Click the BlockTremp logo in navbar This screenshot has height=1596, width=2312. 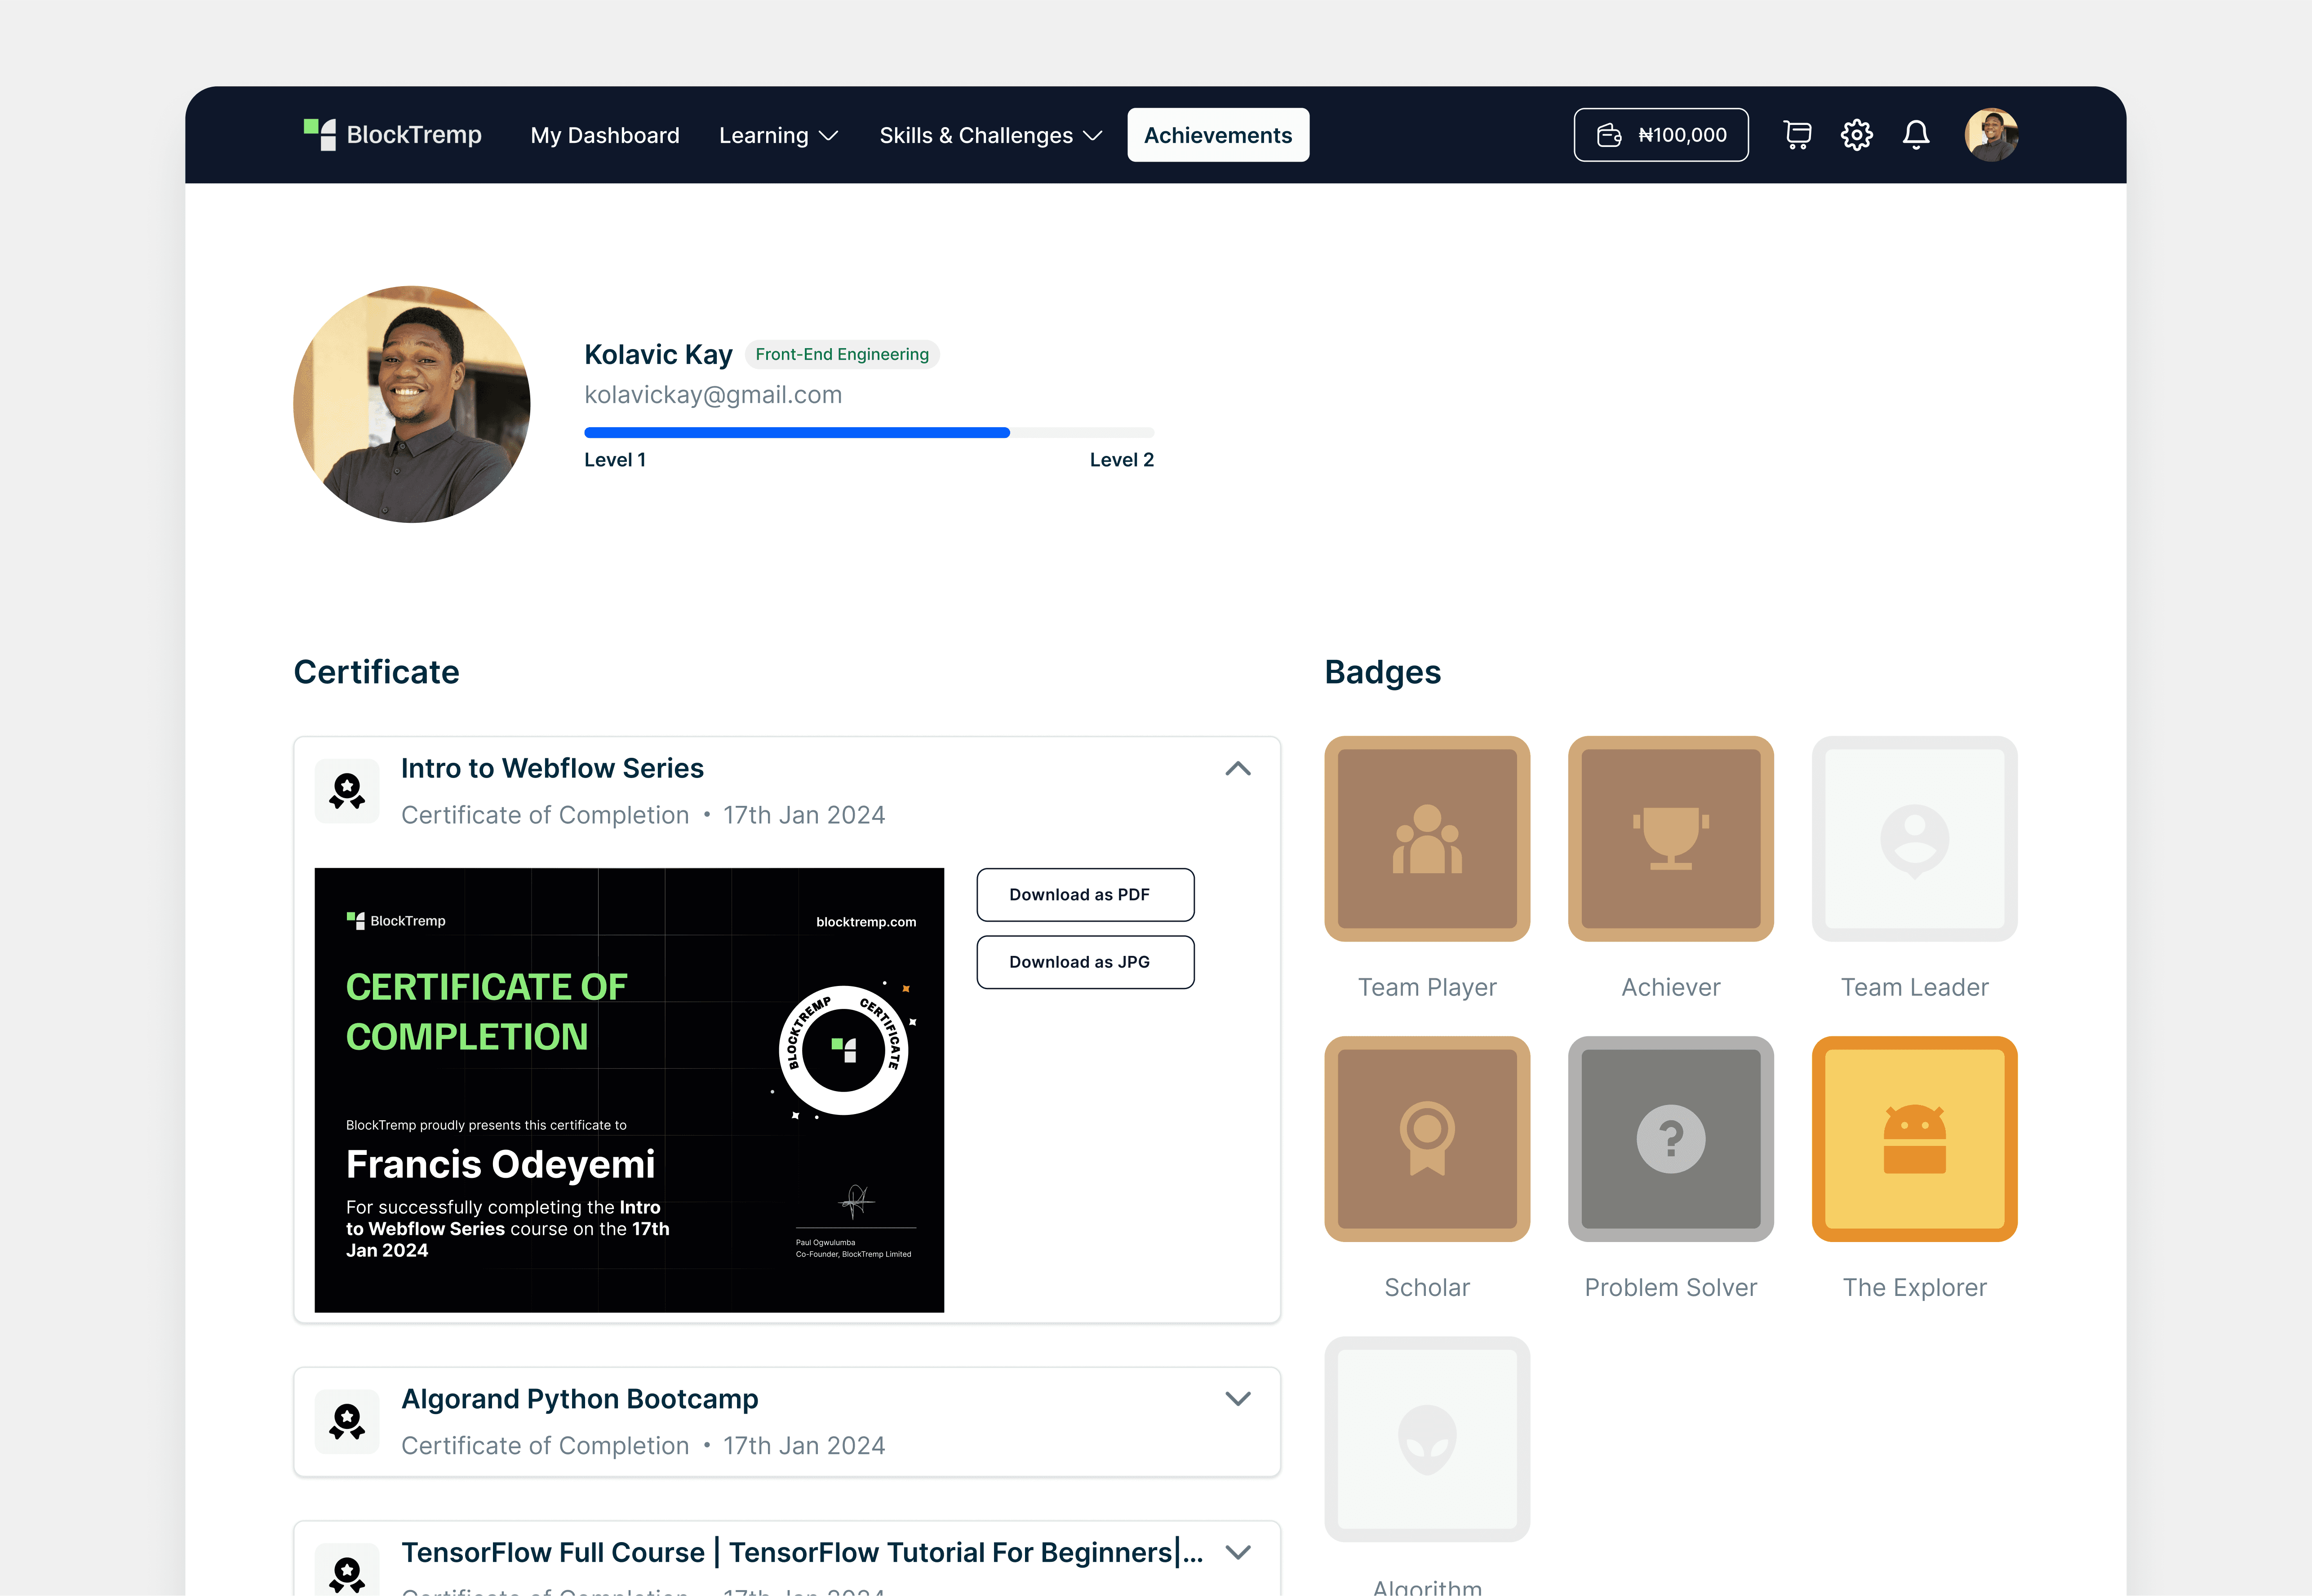point(393,135)
